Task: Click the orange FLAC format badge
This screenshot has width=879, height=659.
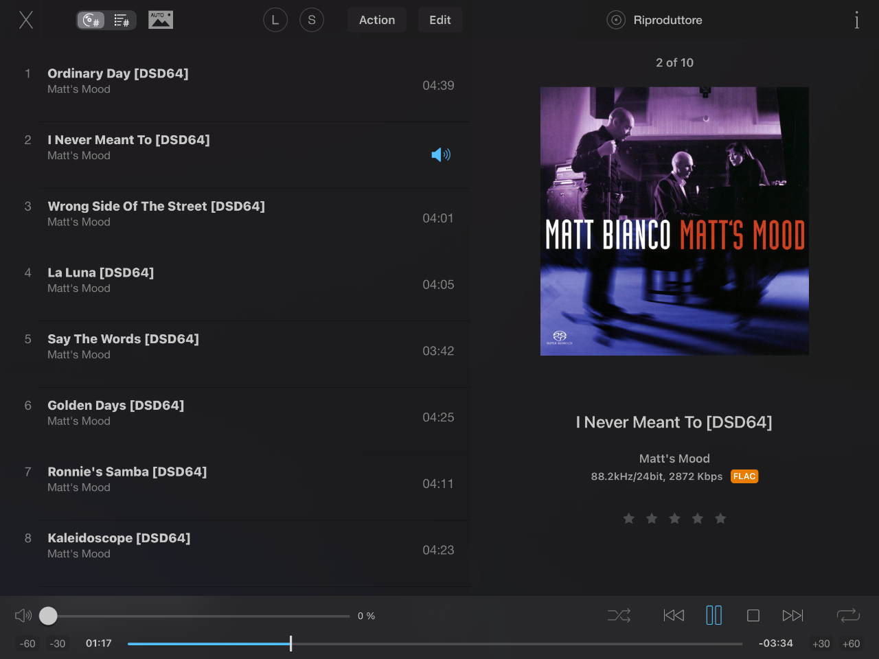Action: [744, 476]
